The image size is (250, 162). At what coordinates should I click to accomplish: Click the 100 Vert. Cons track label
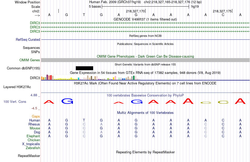pyautogui.click(x=15, y=102)
